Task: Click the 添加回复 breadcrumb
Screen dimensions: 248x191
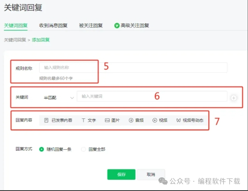Action: pos(41,40)
